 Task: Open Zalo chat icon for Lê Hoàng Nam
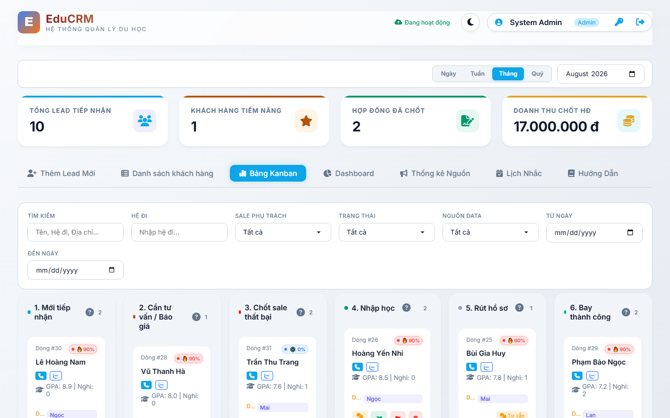56,376
